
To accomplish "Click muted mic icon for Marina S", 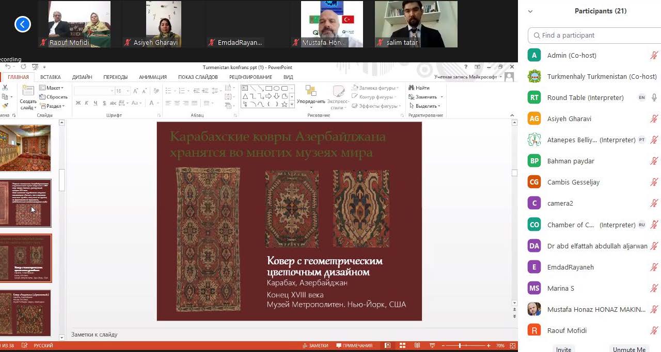I will [654, 288].
